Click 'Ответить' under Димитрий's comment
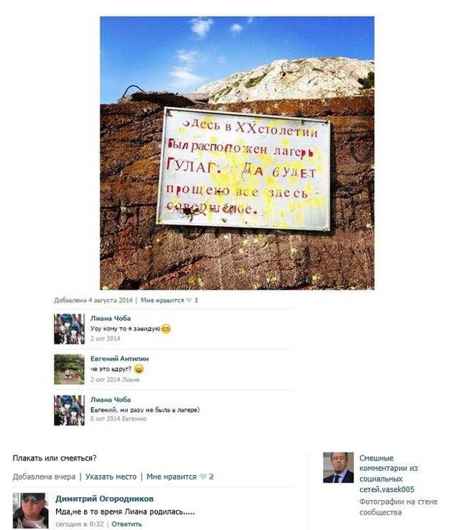453x530 pixels. [126, 524]
